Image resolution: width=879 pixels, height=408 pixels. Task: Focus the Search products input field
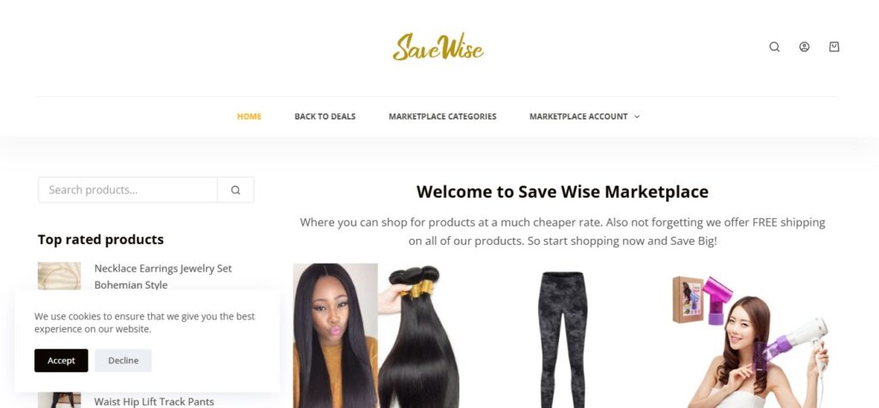[128, 190]
